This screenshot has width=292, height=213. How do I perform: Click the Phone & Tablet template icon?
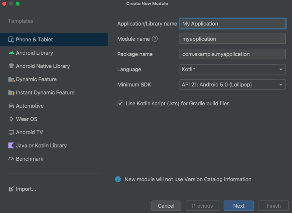click(11, 39)
